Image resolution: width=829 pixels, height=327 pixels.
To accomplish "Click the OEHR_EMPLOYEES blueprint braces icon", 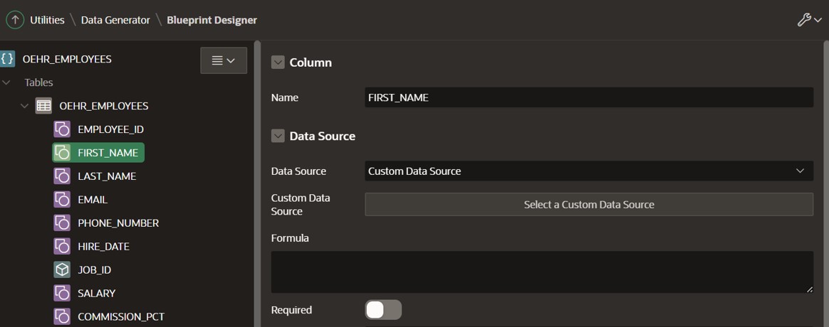I will pyautogui.click(x=7, y=58).
